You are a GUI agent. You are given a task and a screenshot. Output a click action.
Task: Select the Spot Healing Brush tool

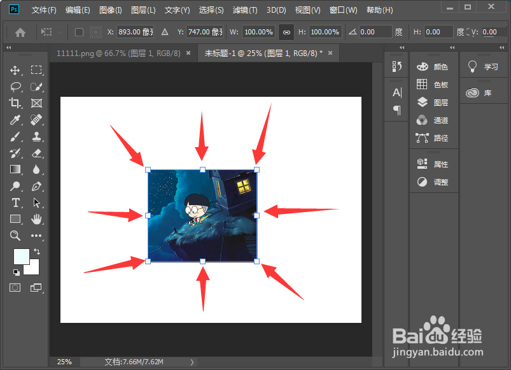(x=36, y=120)
